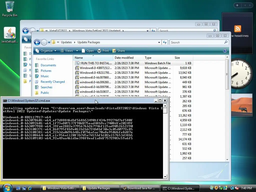The width and height of the screenshot is (256, 192).
Task: Switch to Download Java for... taskbar button
Action: [140, 188]
